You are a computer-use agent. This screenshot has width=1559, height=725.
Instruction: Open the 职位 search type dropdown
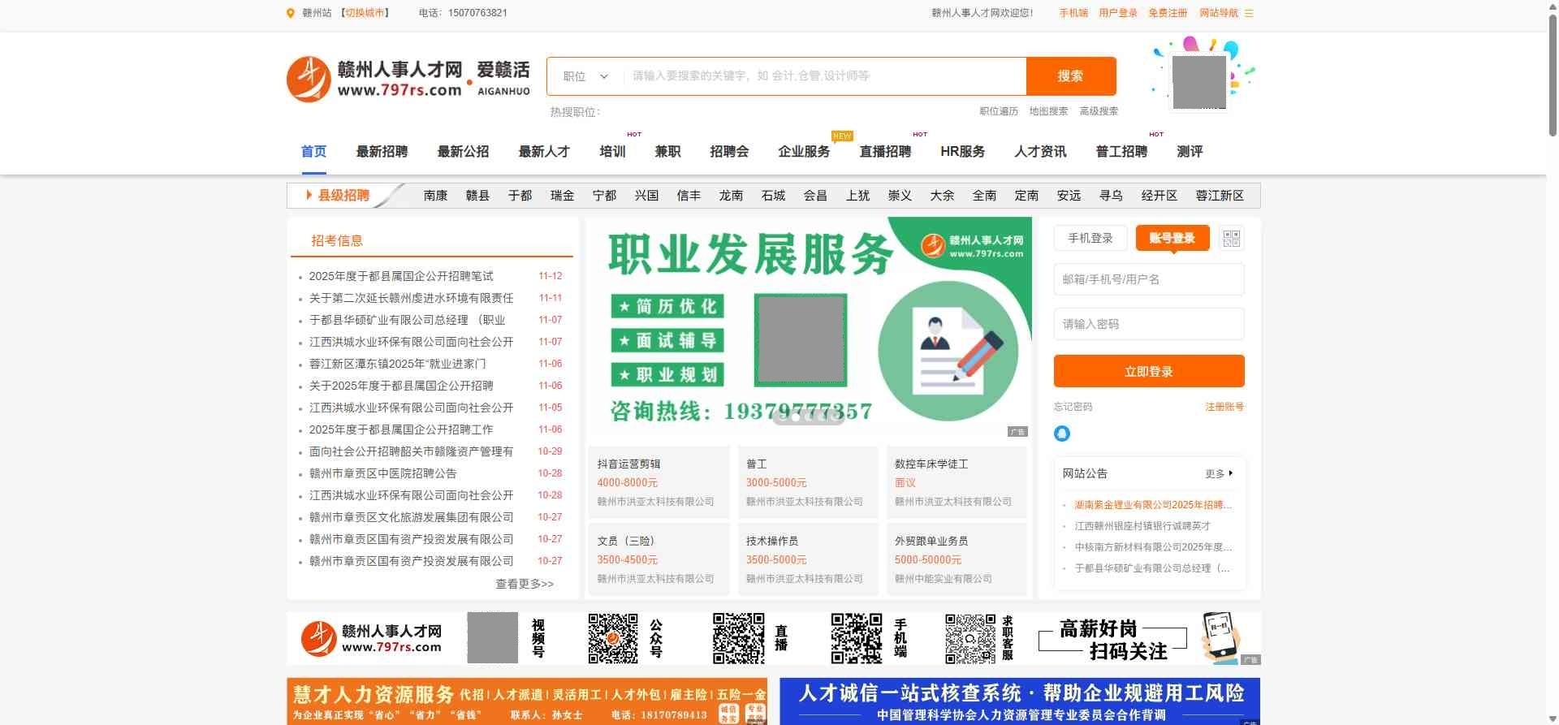[x=585, y=76]
